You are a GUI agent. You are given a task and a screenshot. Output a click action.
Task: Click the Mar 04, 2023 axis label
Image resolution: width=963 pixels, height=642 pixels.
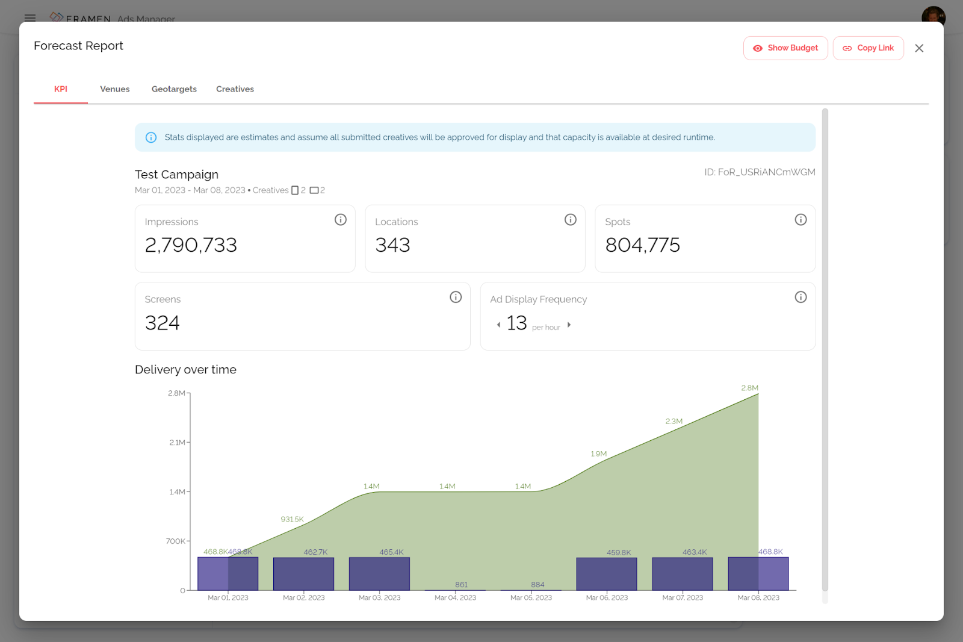click(455, 598)
